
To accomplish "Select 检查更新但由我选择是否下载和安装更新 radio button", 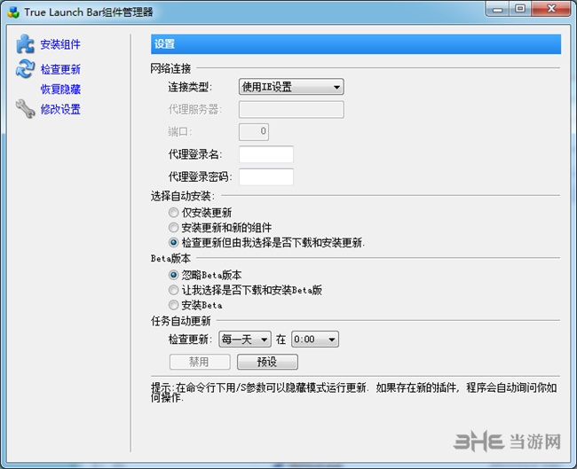I will (x=173, y=243).
